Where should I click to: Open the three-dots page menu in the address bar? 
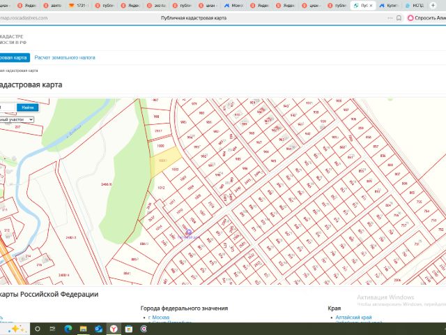pyautogui.click(x=390, y=18)
